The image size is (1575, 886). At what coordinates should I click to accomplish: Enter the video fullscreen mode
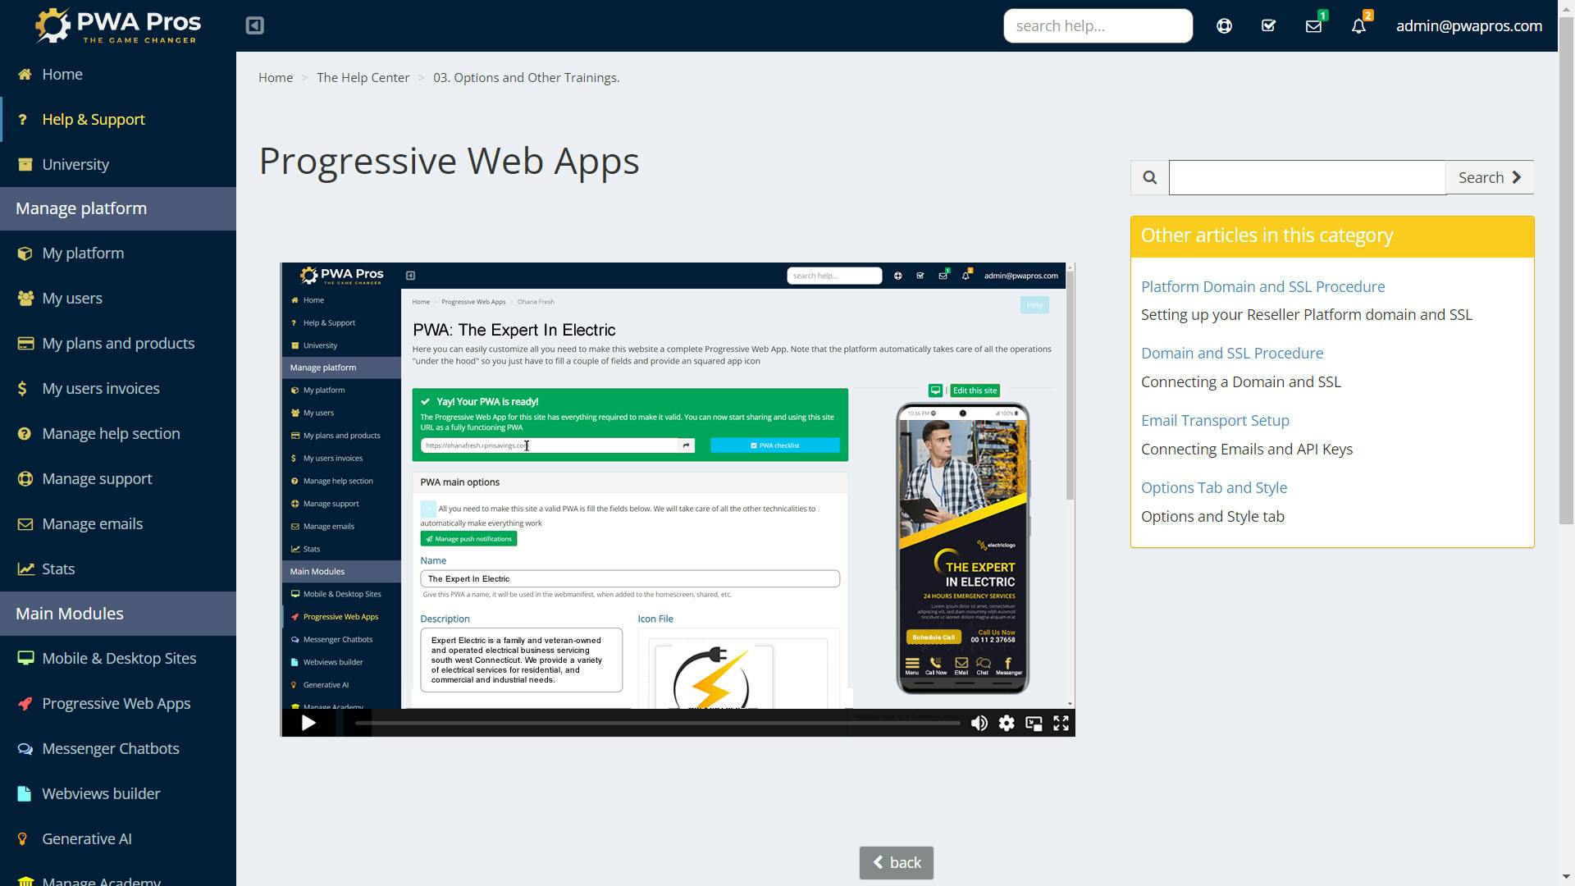1061,723
